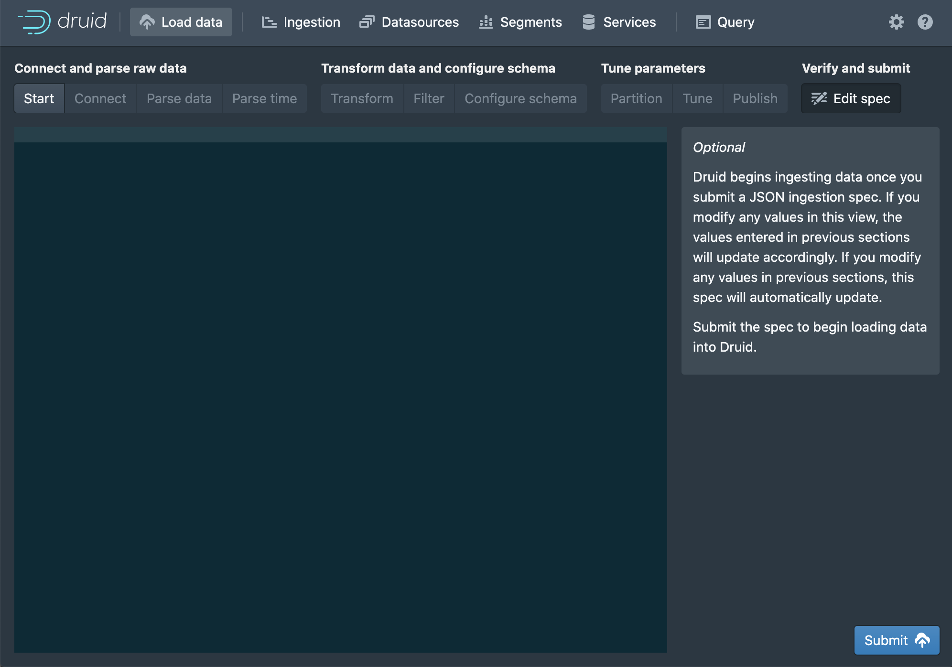952x667 pixels.
Task: Switch to the Connect step
Action: point(100,98)
